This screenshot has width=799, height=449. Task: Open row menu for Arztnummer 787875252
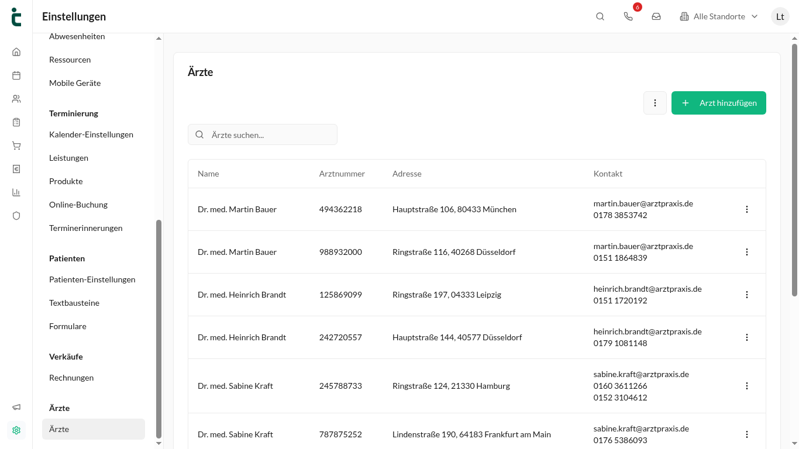(x=747, y=434)
